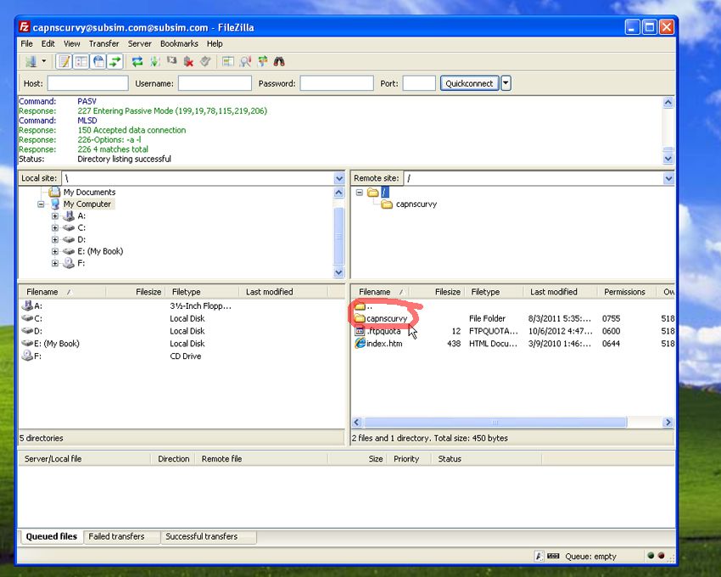Click remote list scroll right arrow
The image size is (721, 577).
tap(668, 422)
